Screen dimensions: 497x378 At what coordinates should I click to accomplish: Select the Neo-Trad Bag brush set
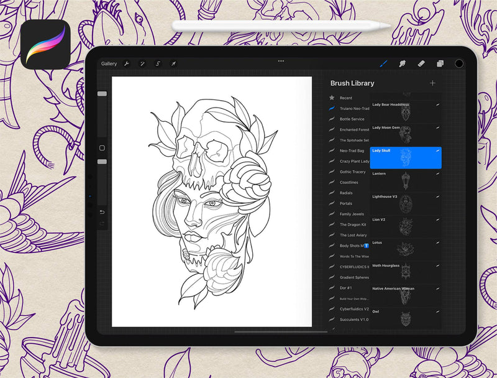tap(352, 150)
